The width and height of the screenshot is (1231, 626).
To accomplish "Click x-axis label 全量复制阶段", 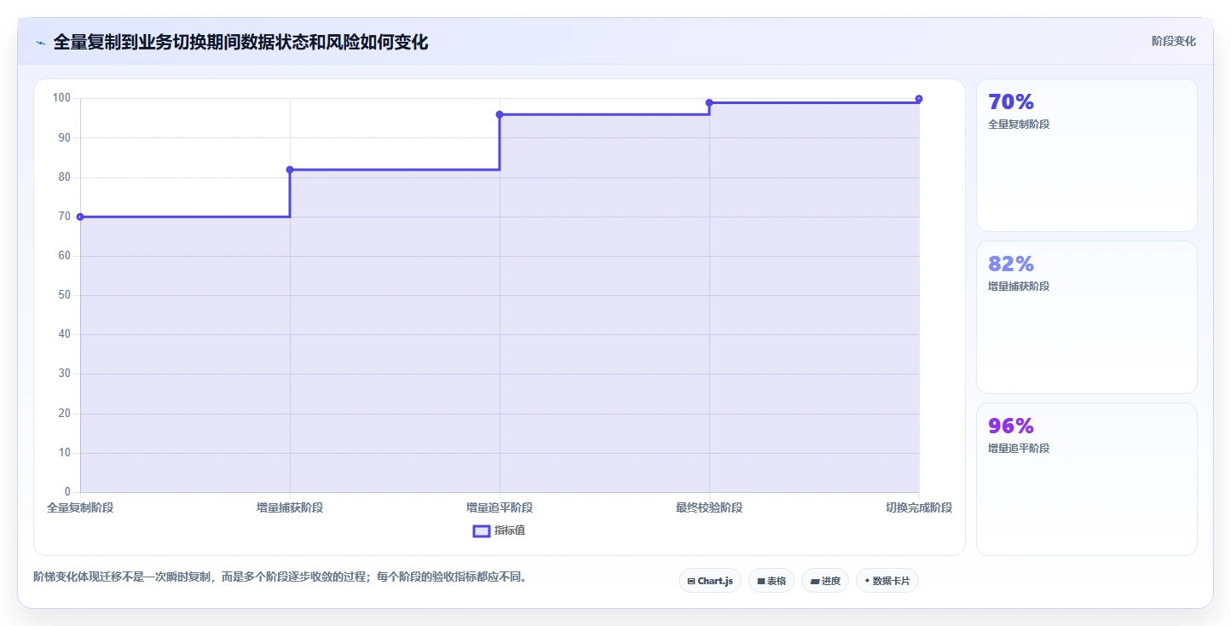I will click(x=80, y=508).
